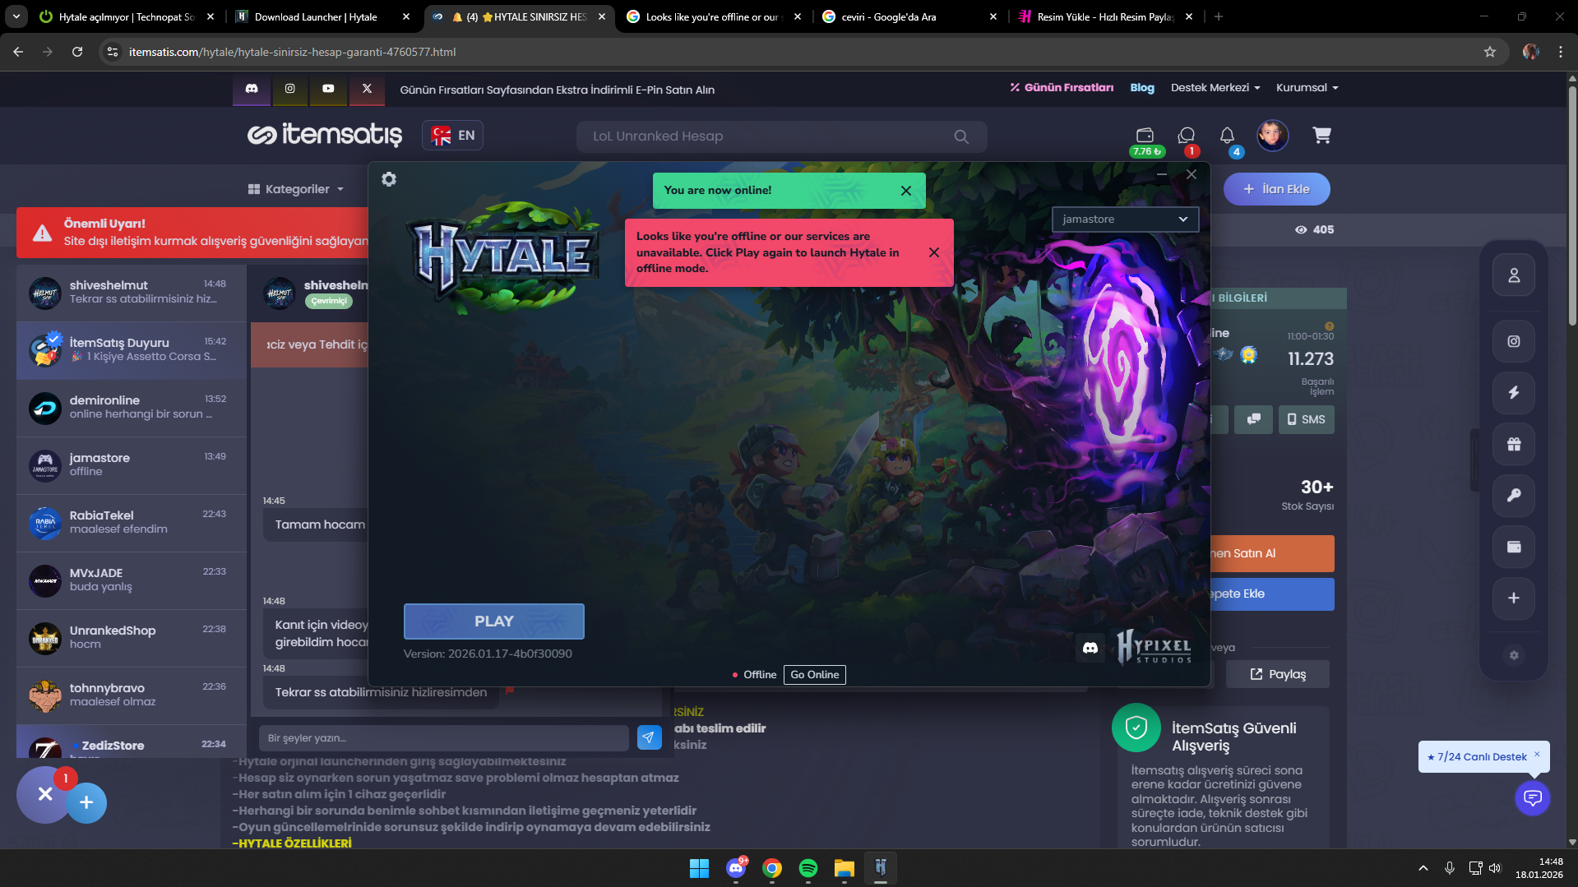The width and height of the screenshot is (1578, 887).
Task: Open wallet card icon in right sidebar
Action: coord(1514,547)
